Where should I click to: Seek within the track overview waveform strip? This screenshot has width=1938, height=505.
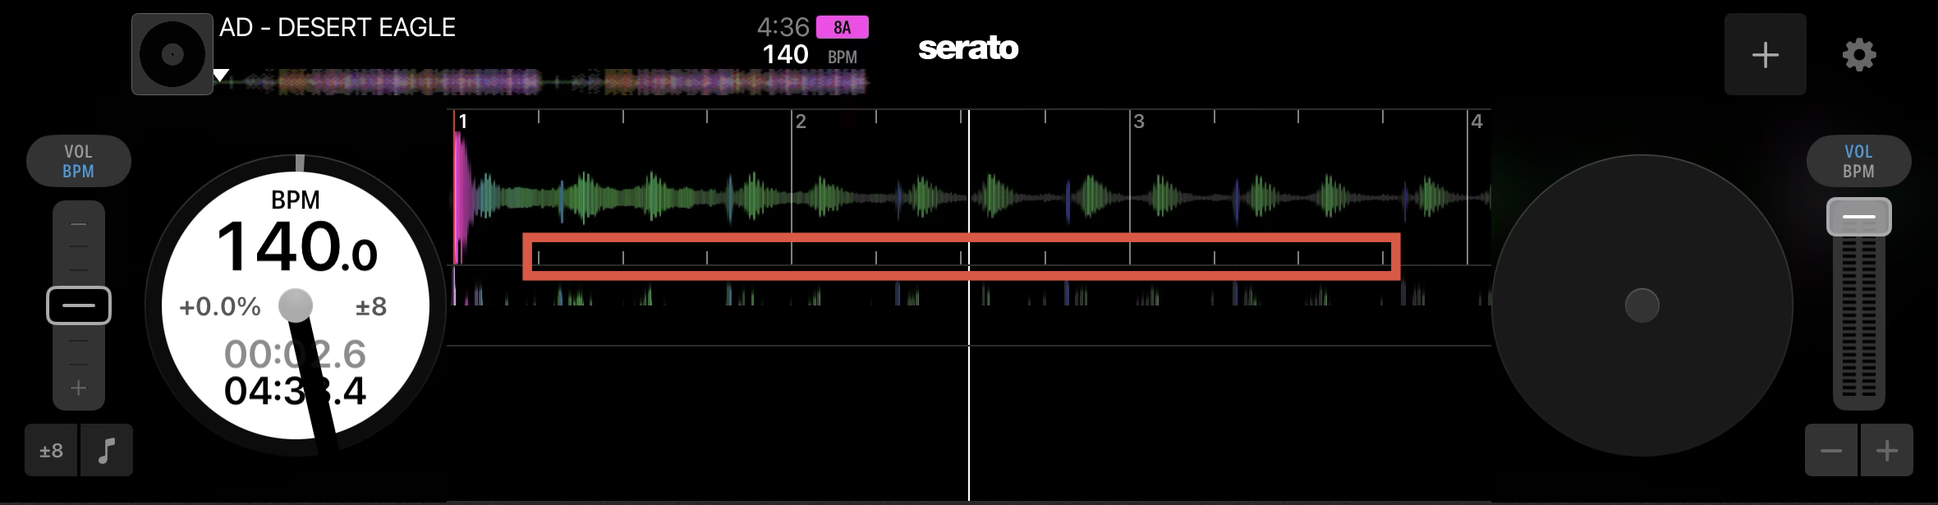(542, 81)
